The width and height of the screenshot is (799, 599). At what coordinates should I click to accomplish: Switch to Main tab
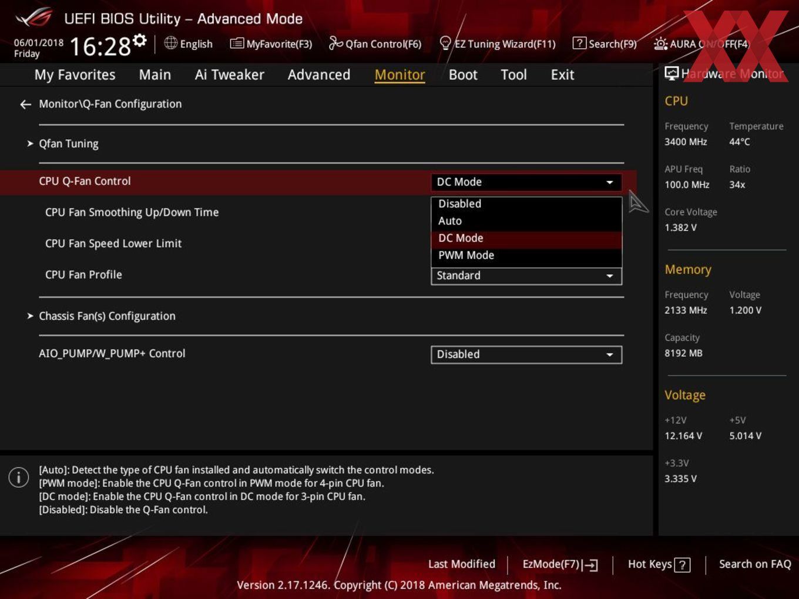pyautogui.click(x=155, y=75)
